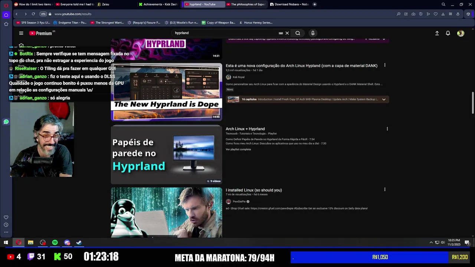Open the YouTube guide hamburger menu
The width and height of the screenshot is (475, 267).
21,33
